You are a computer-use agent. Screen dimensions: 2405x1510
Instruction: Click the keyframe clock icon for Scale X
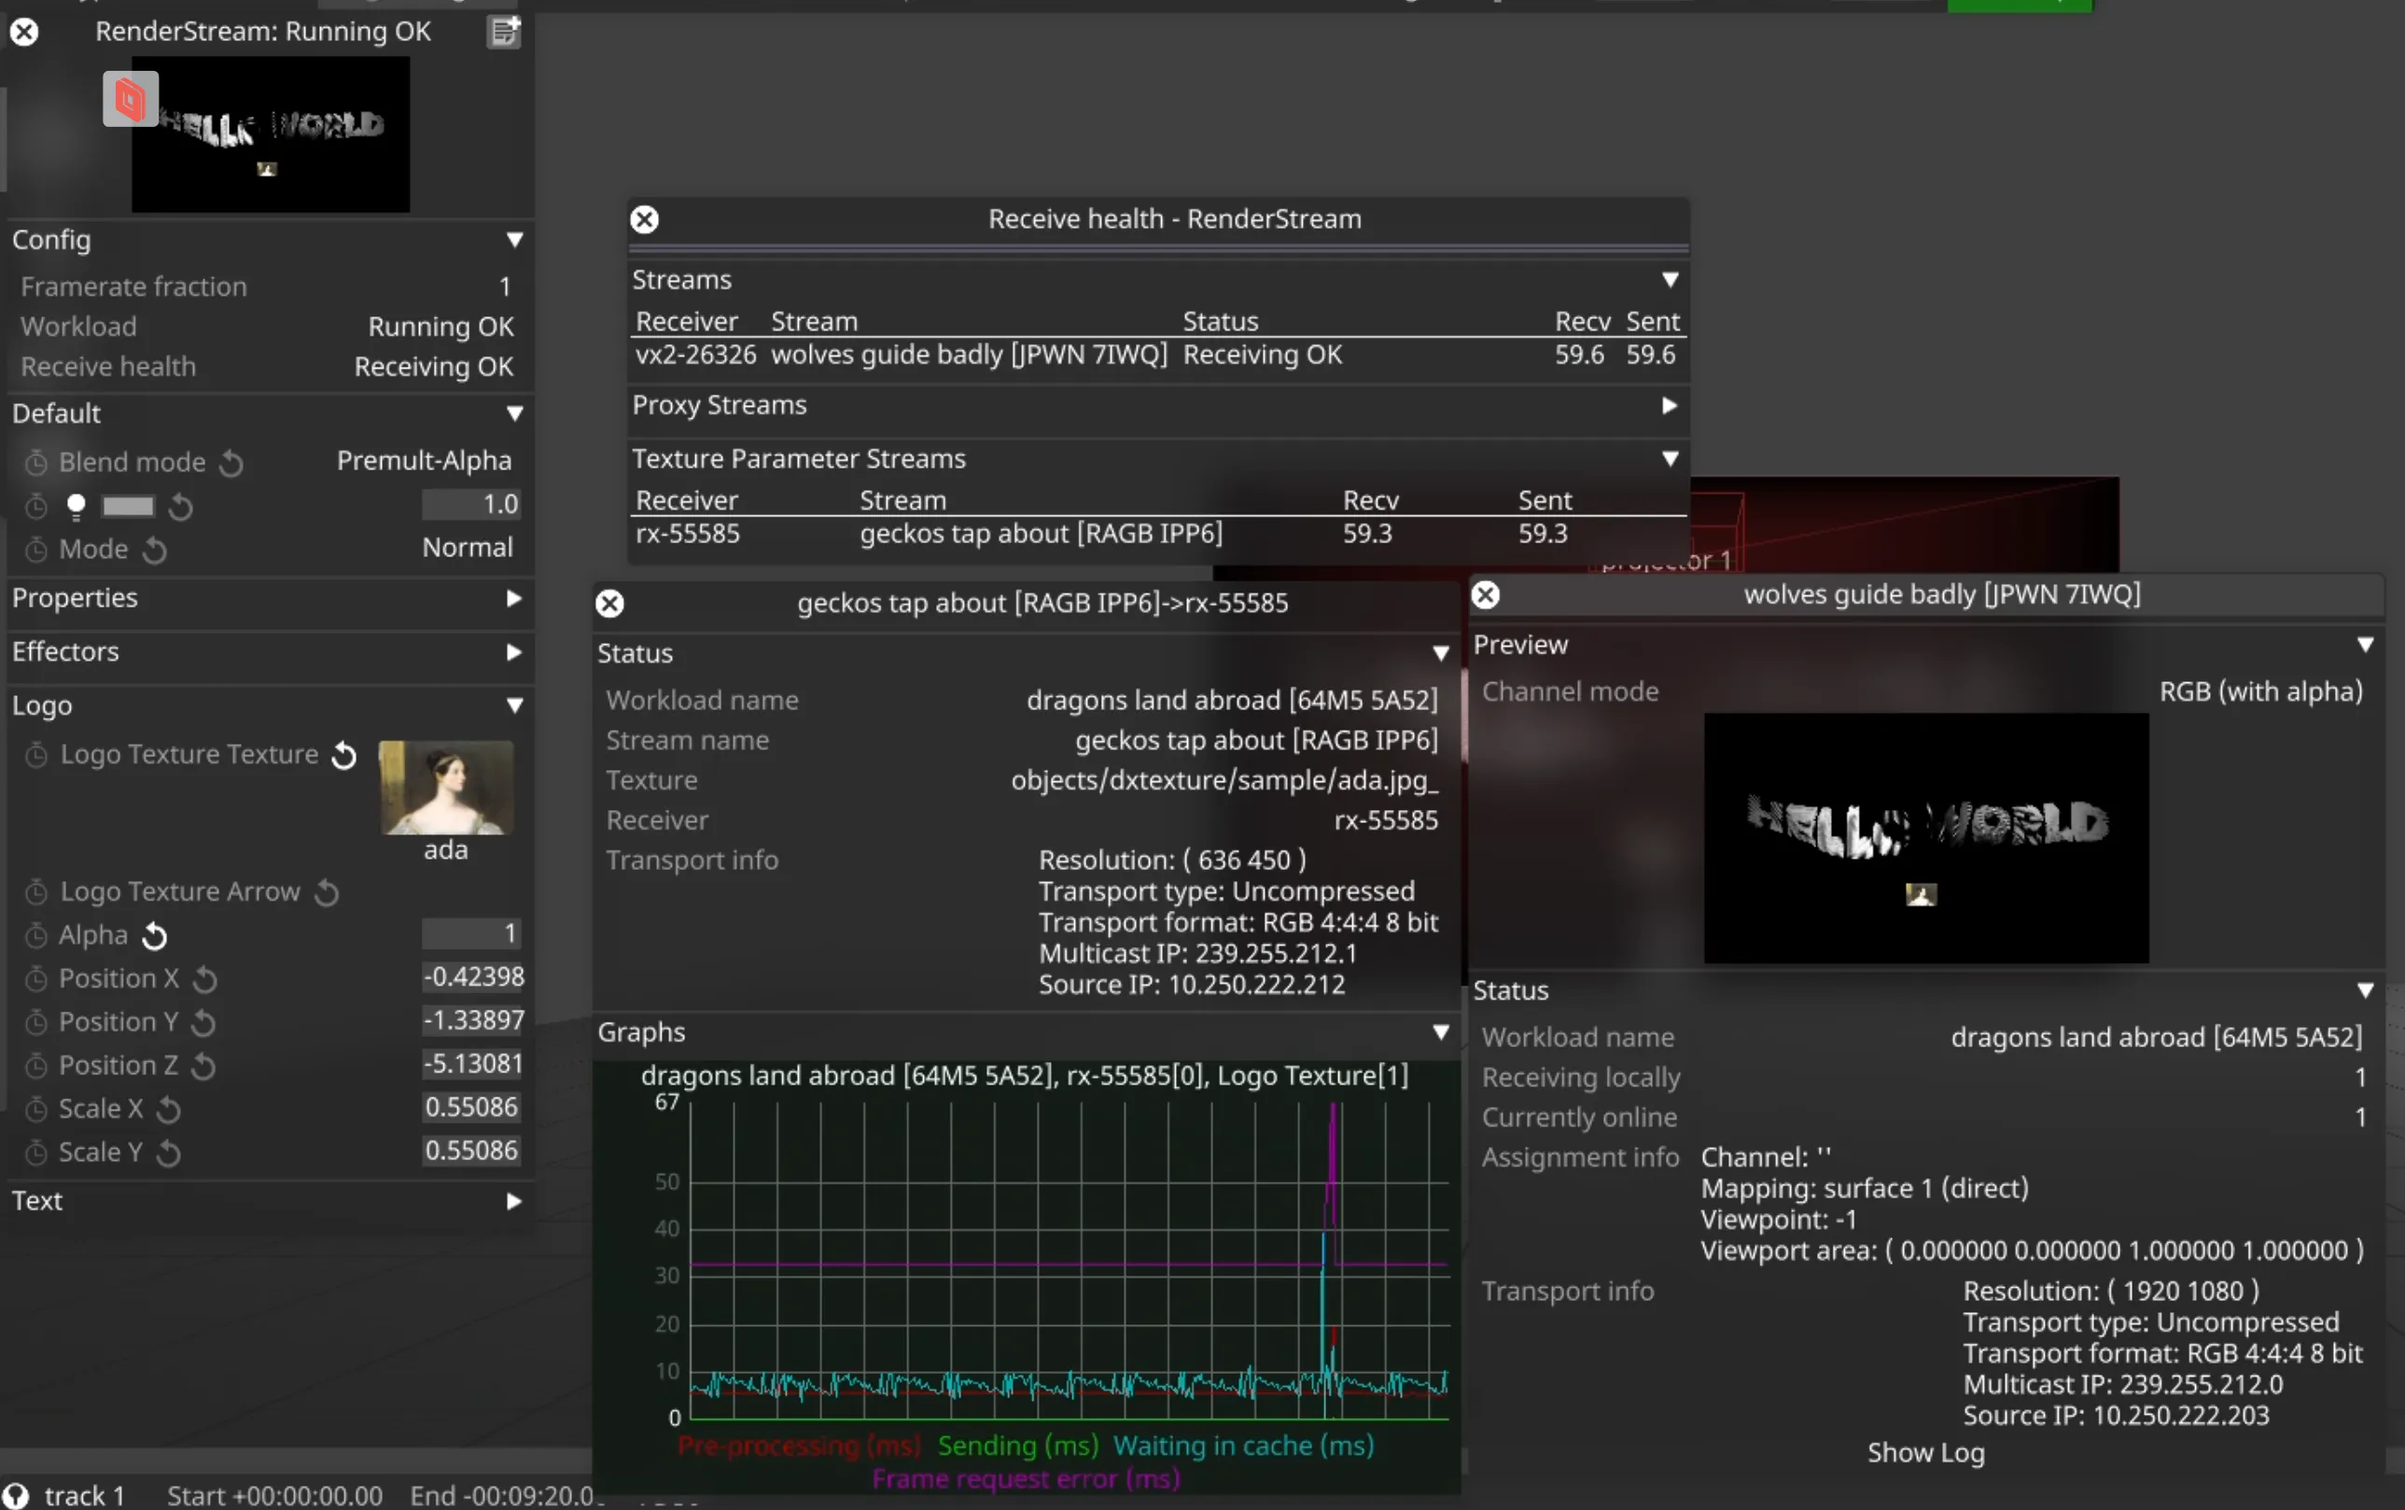(x=36, y=1110)
